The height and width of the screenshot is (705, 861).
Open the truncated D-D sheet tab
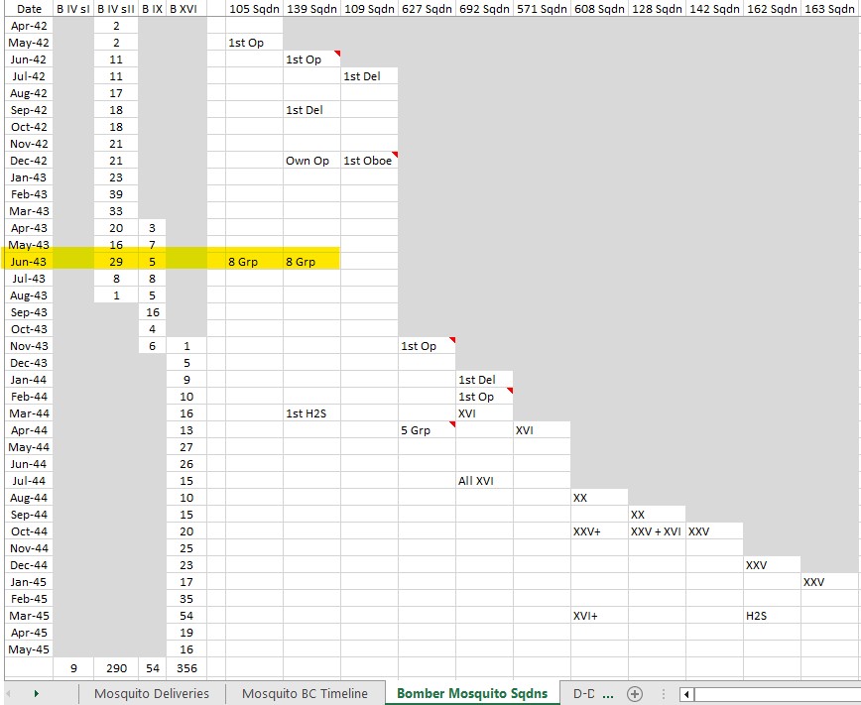[583, 693]
